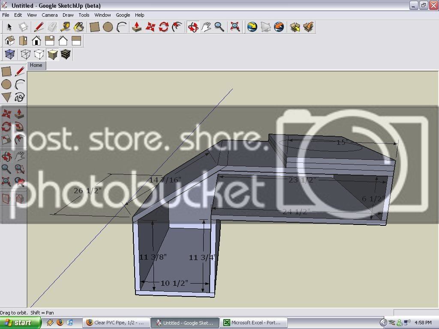
Task: Open the File menu
Action: (x=6, y=15)
